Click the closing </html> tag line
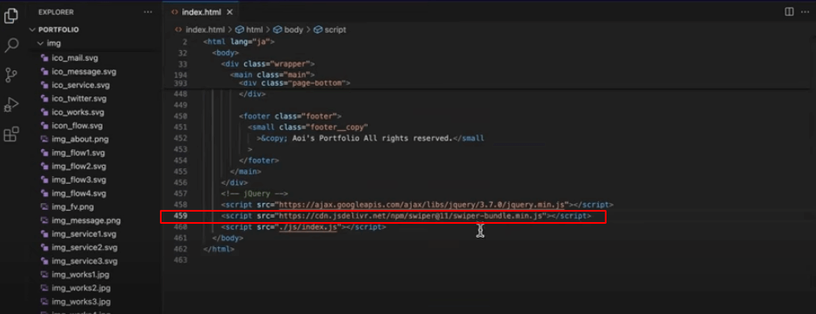This screenshot has height=314, width=816. [219, 249]
